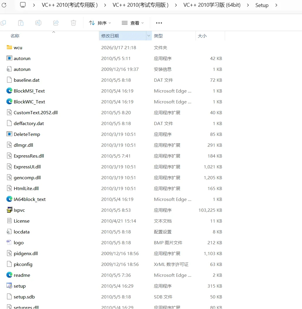Click the Share icon in toolbar
The width and height of the screenshot is (302, 309).
(x=56, y=23)
